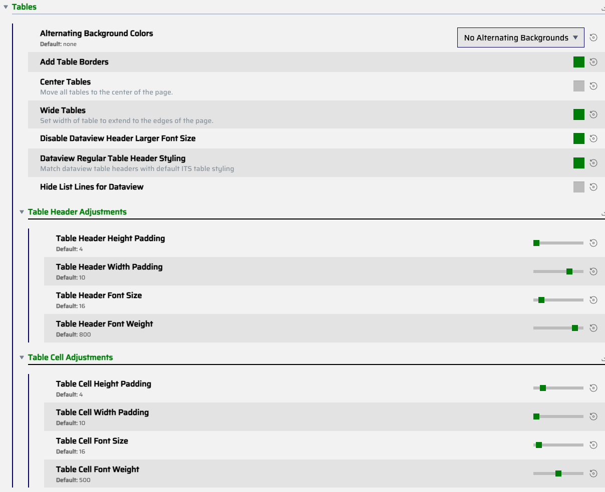The image size is (605, 492).
Task: Adjust Table Cell Height Padding slider
Action: (x=558, y=388)
